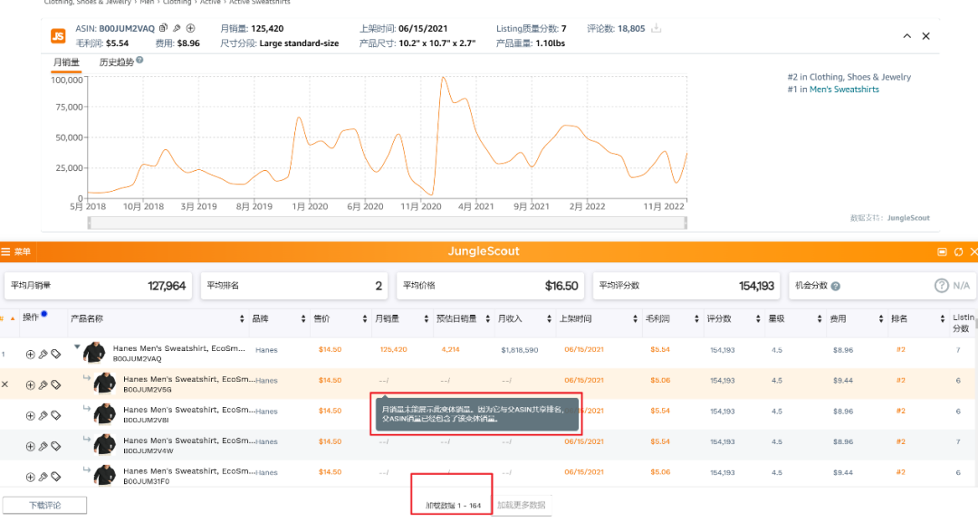Viewport: 978px width, 521px height.
Task: Remove the B00JUM2V5G row with X icon
Action: [5, 385]
